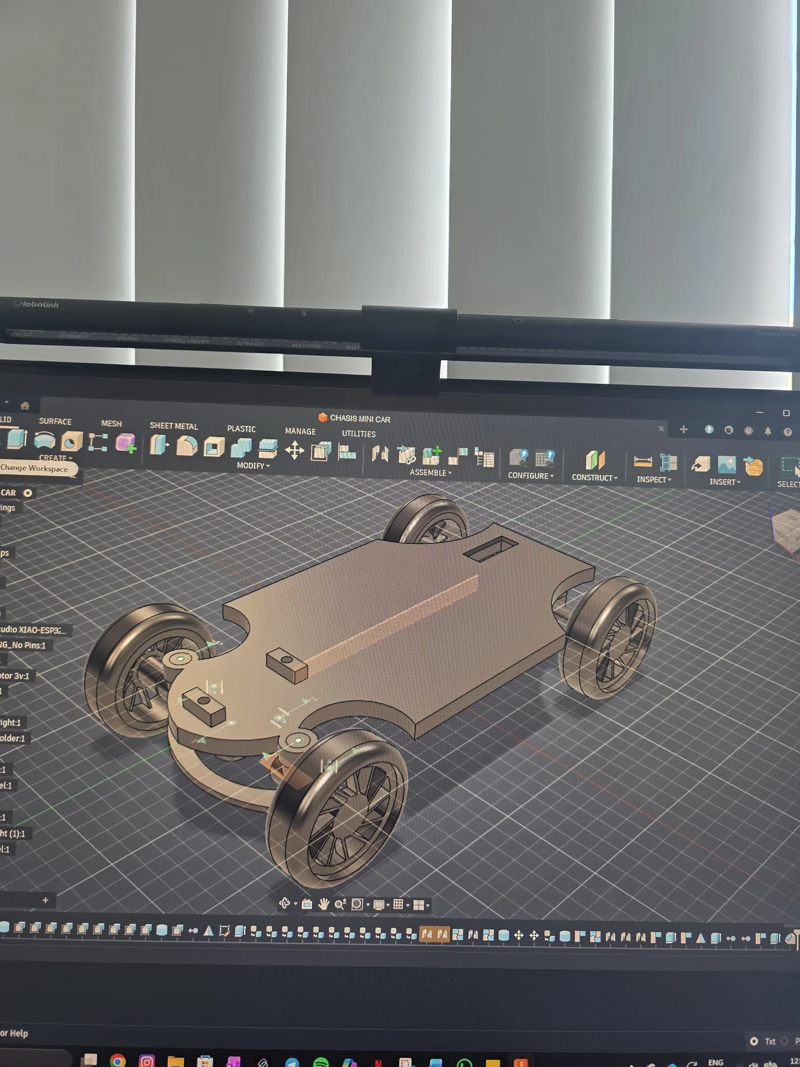Open the INSERT dropdown menu

click(725, 482)
